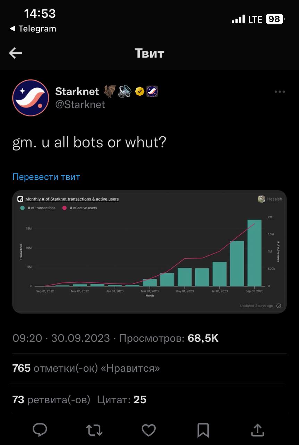
Task: Bookmark this tweet
Action: [x=203, y=430]
